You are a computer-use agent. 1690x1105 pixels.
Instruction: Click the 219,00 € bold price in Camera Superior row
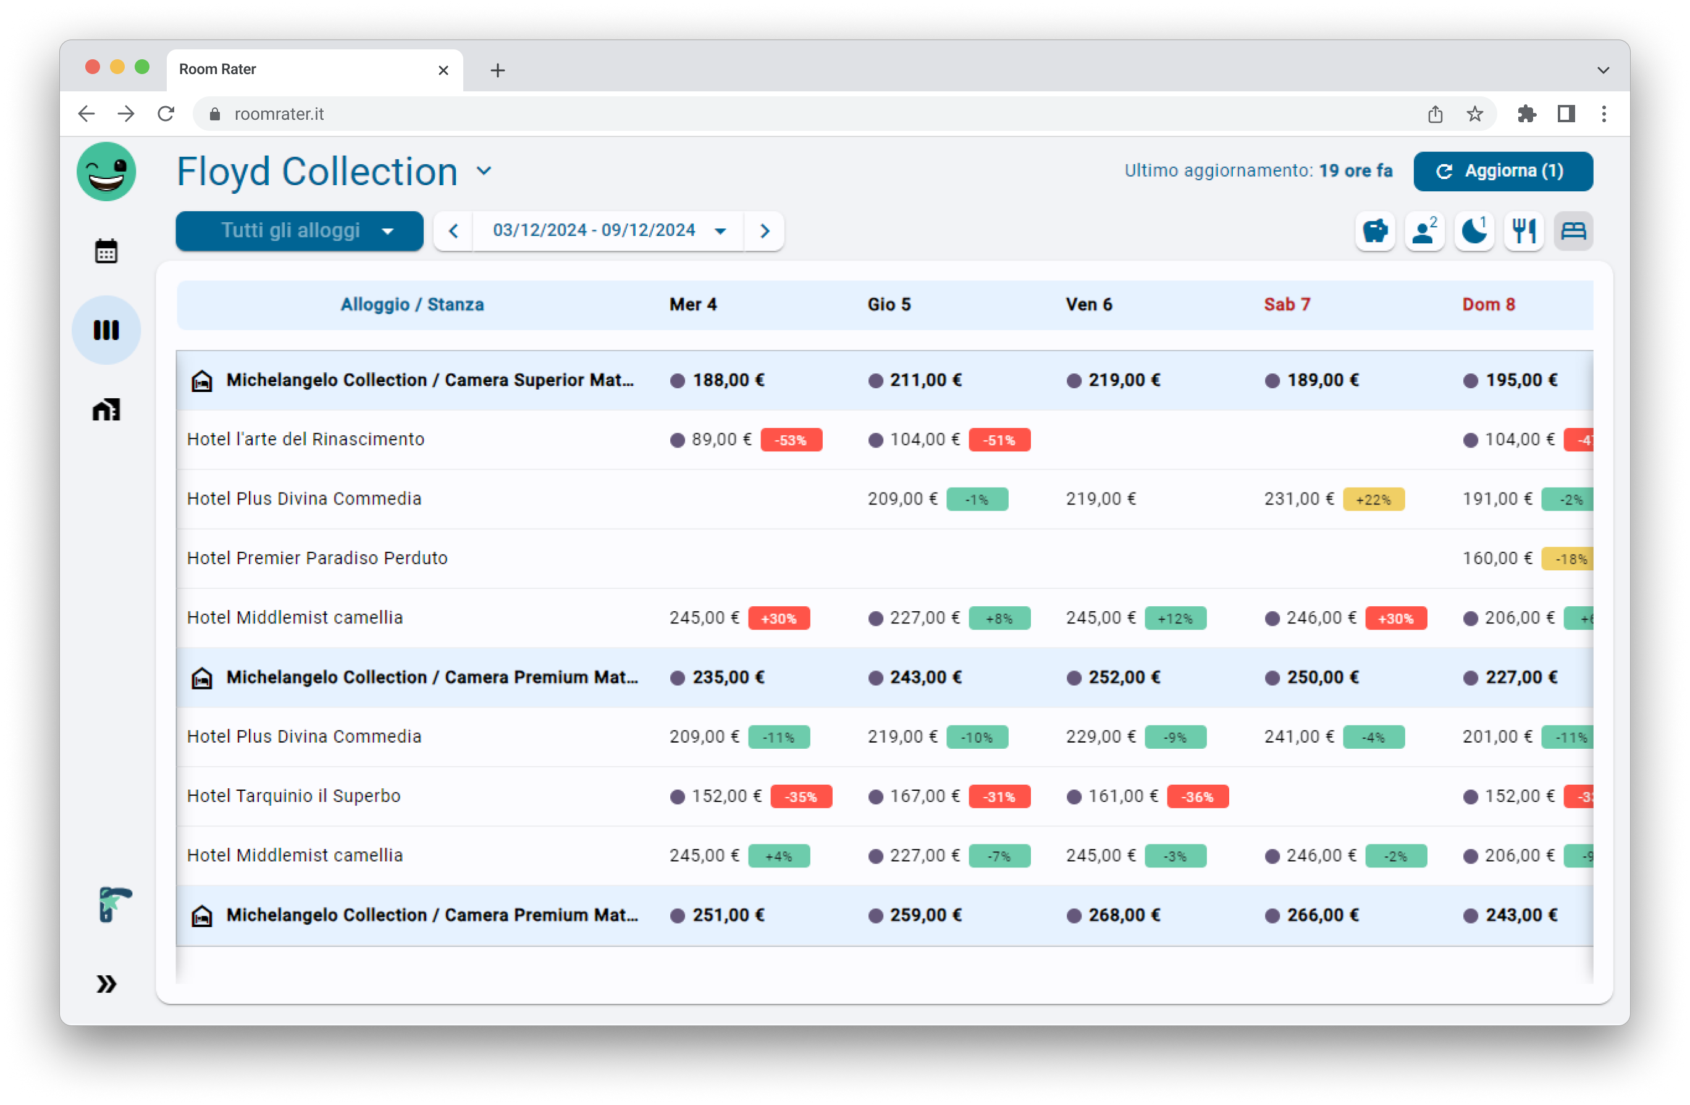click(1125, 380)
